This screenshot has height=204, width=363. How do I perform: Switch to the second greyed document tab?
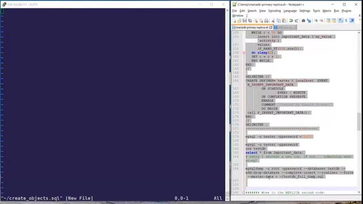(285, 27)
